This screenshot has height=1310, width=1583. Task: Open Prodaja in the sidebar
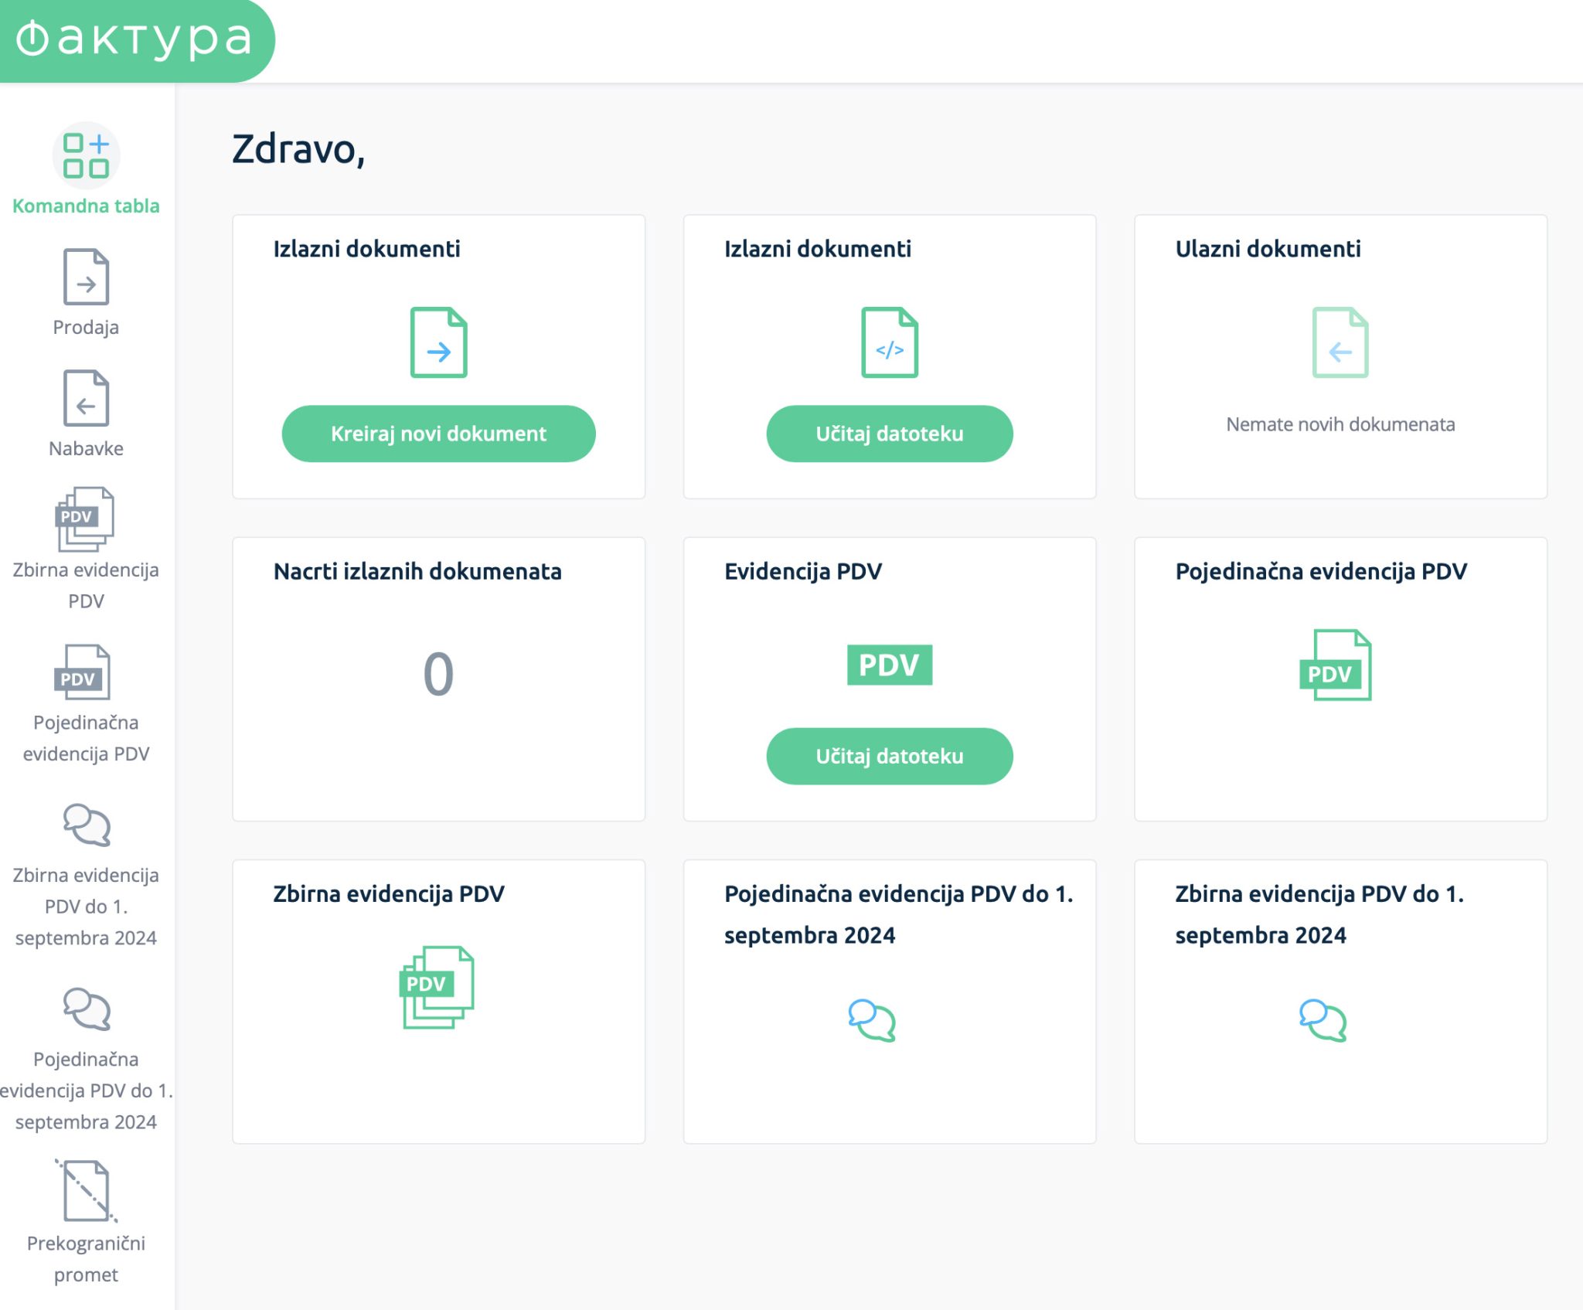[x=86, y=277]
